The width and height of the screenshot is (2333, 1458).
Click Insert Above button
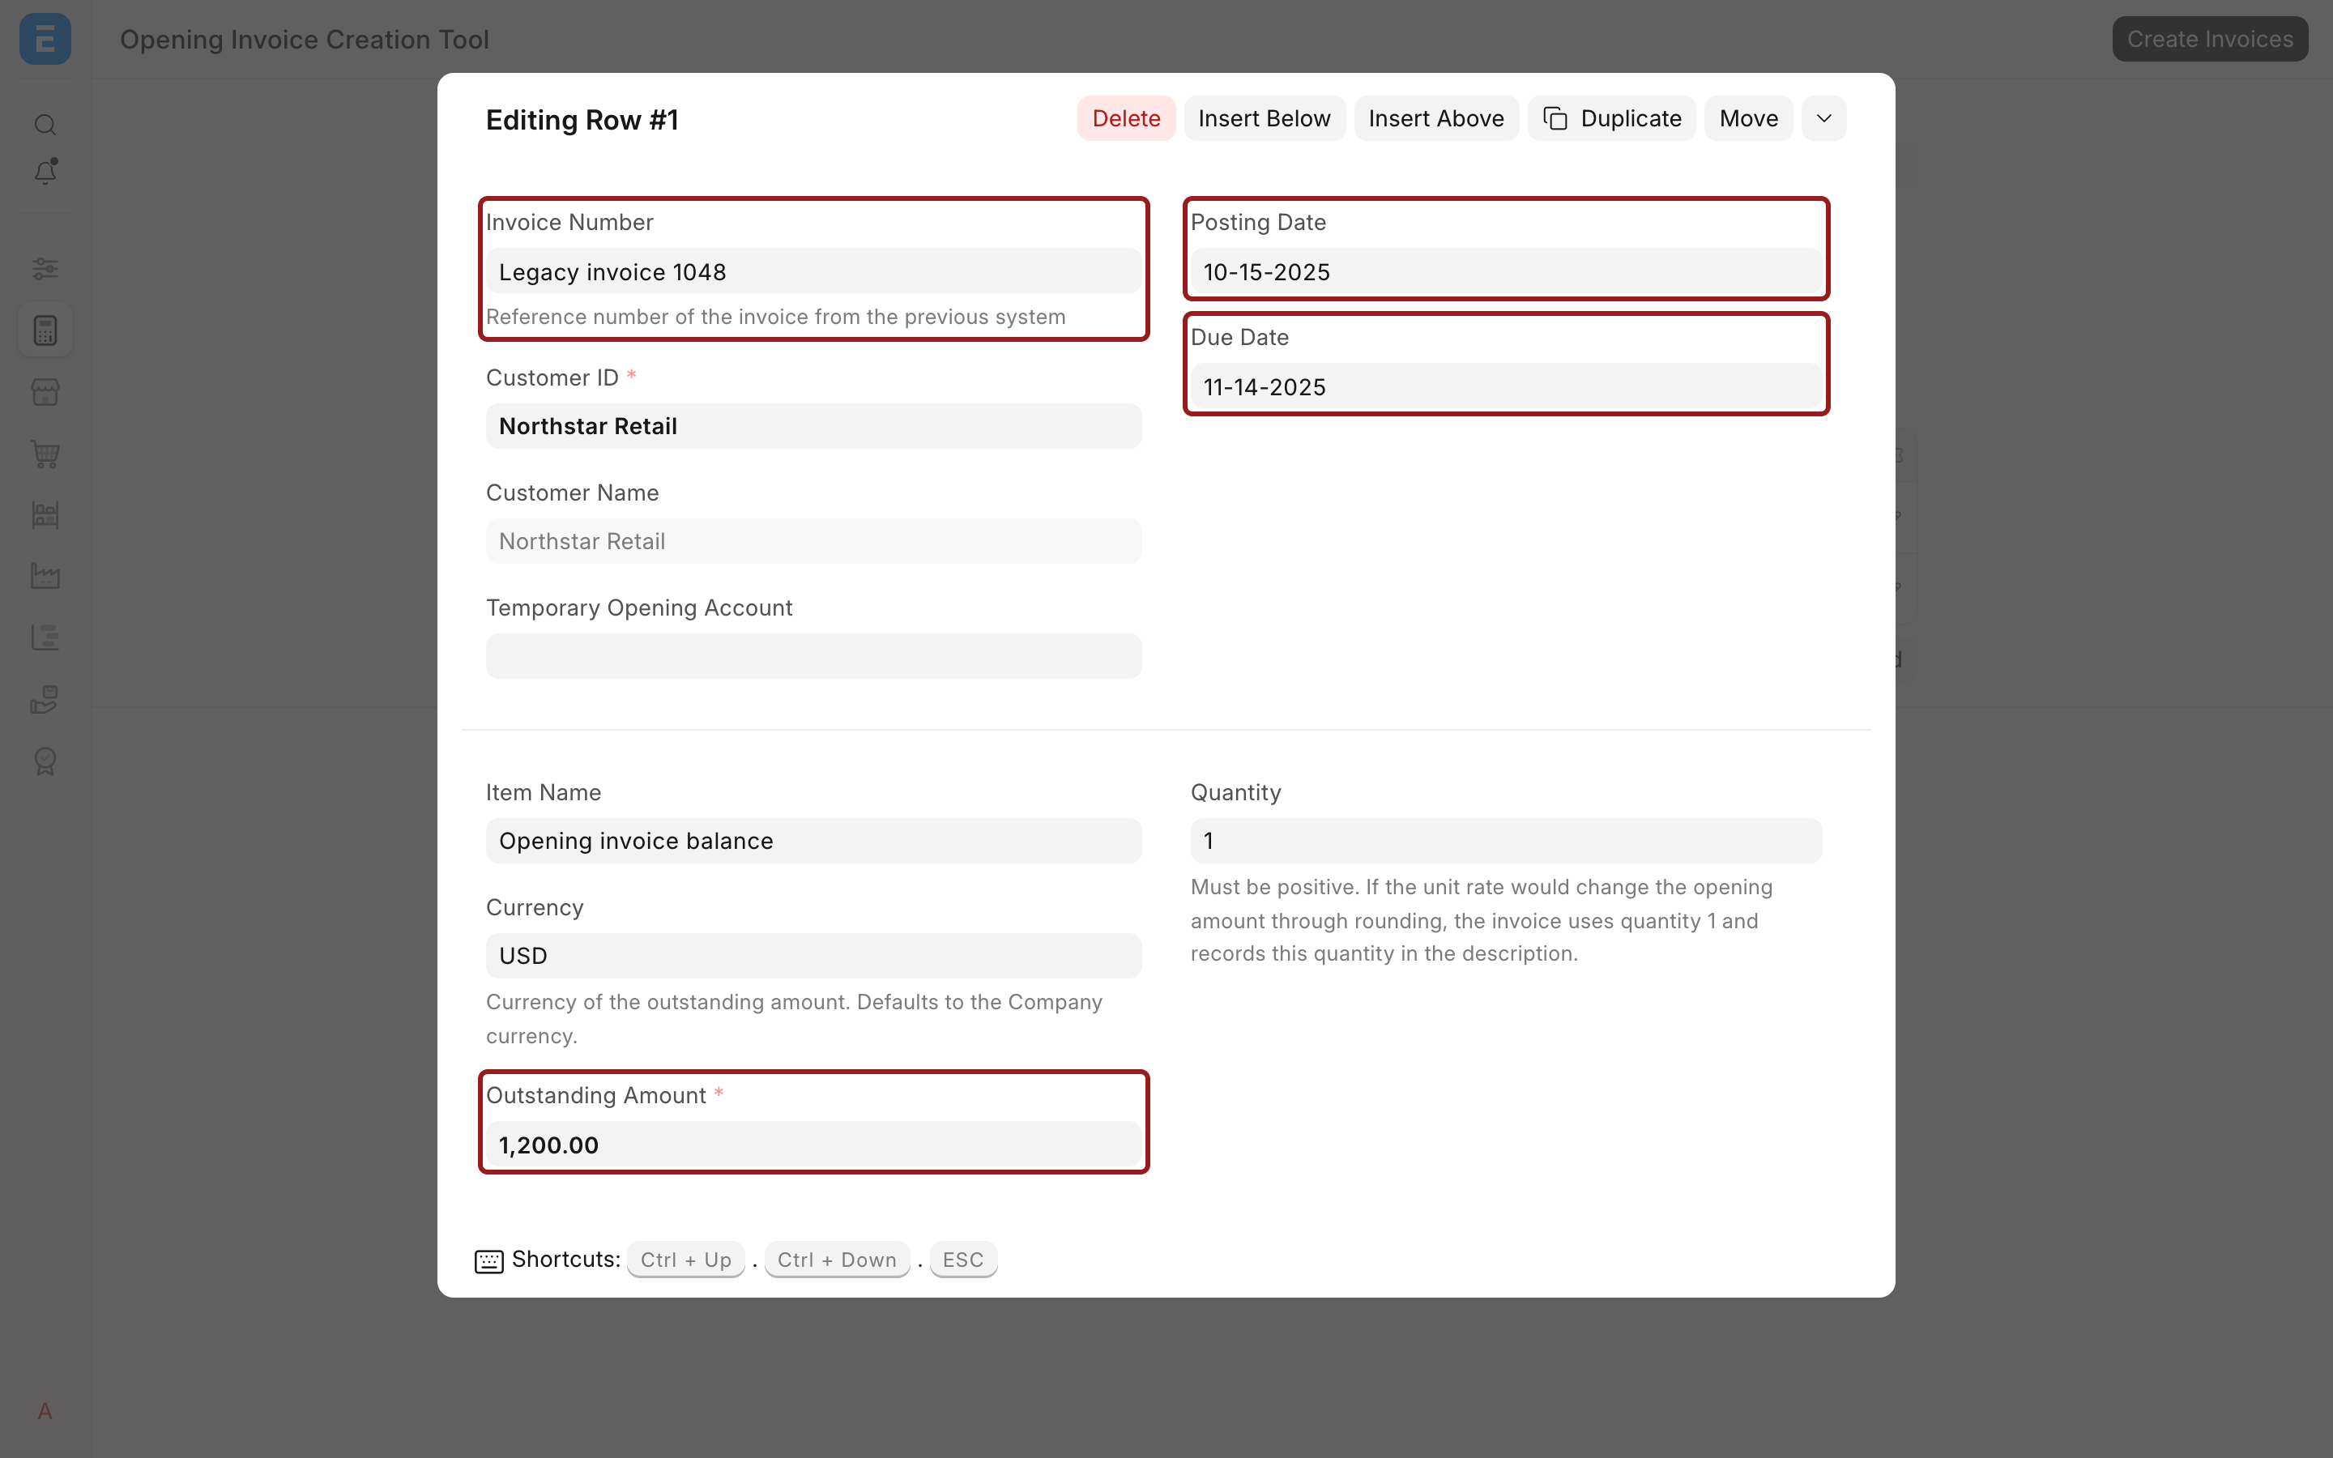(x=1435, y=118)
